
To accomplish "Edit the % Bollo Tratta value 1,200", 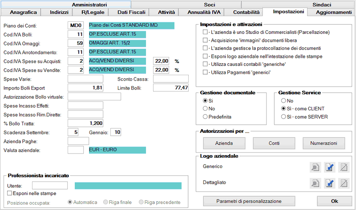I will point(85,123).
